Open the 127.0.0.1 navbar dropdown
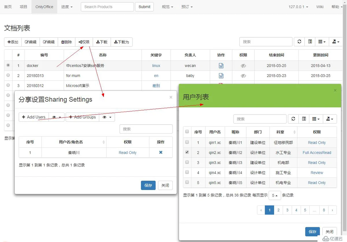 [298, 7]
